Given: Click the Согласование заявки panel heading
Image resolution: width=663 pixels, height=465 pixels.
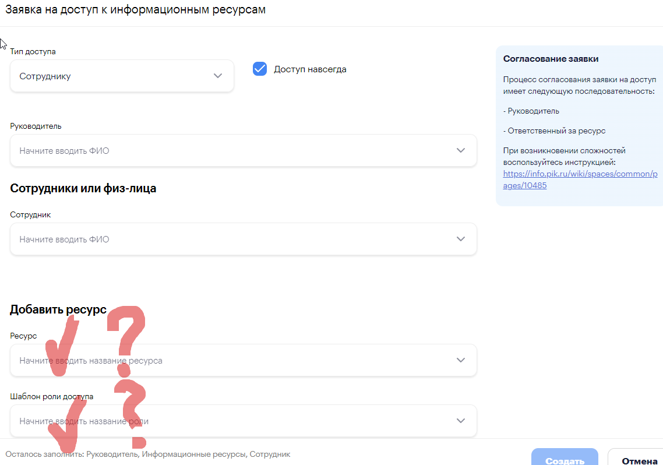Looking at the screenshot, I should (x=551, y=59).
